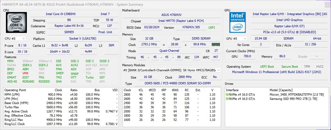Image resolution: width=331 pixels, height=130 pixels.
Task: Open the GPU #0 selector dropdown
Action: click(236, 39)
